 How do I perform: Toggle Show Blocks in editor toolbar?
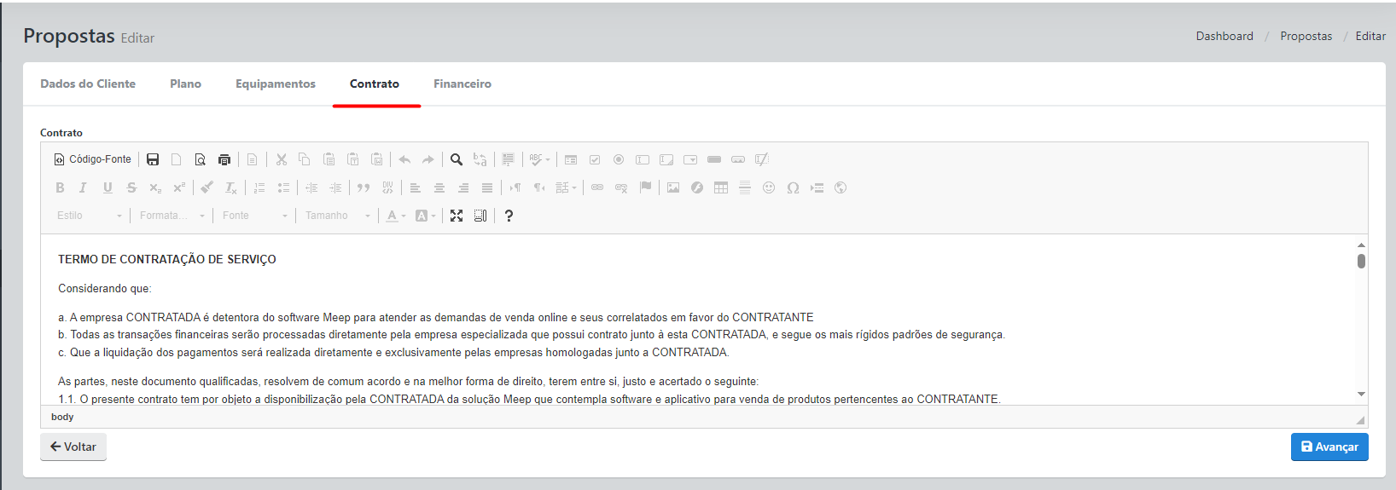coord(480,216)
